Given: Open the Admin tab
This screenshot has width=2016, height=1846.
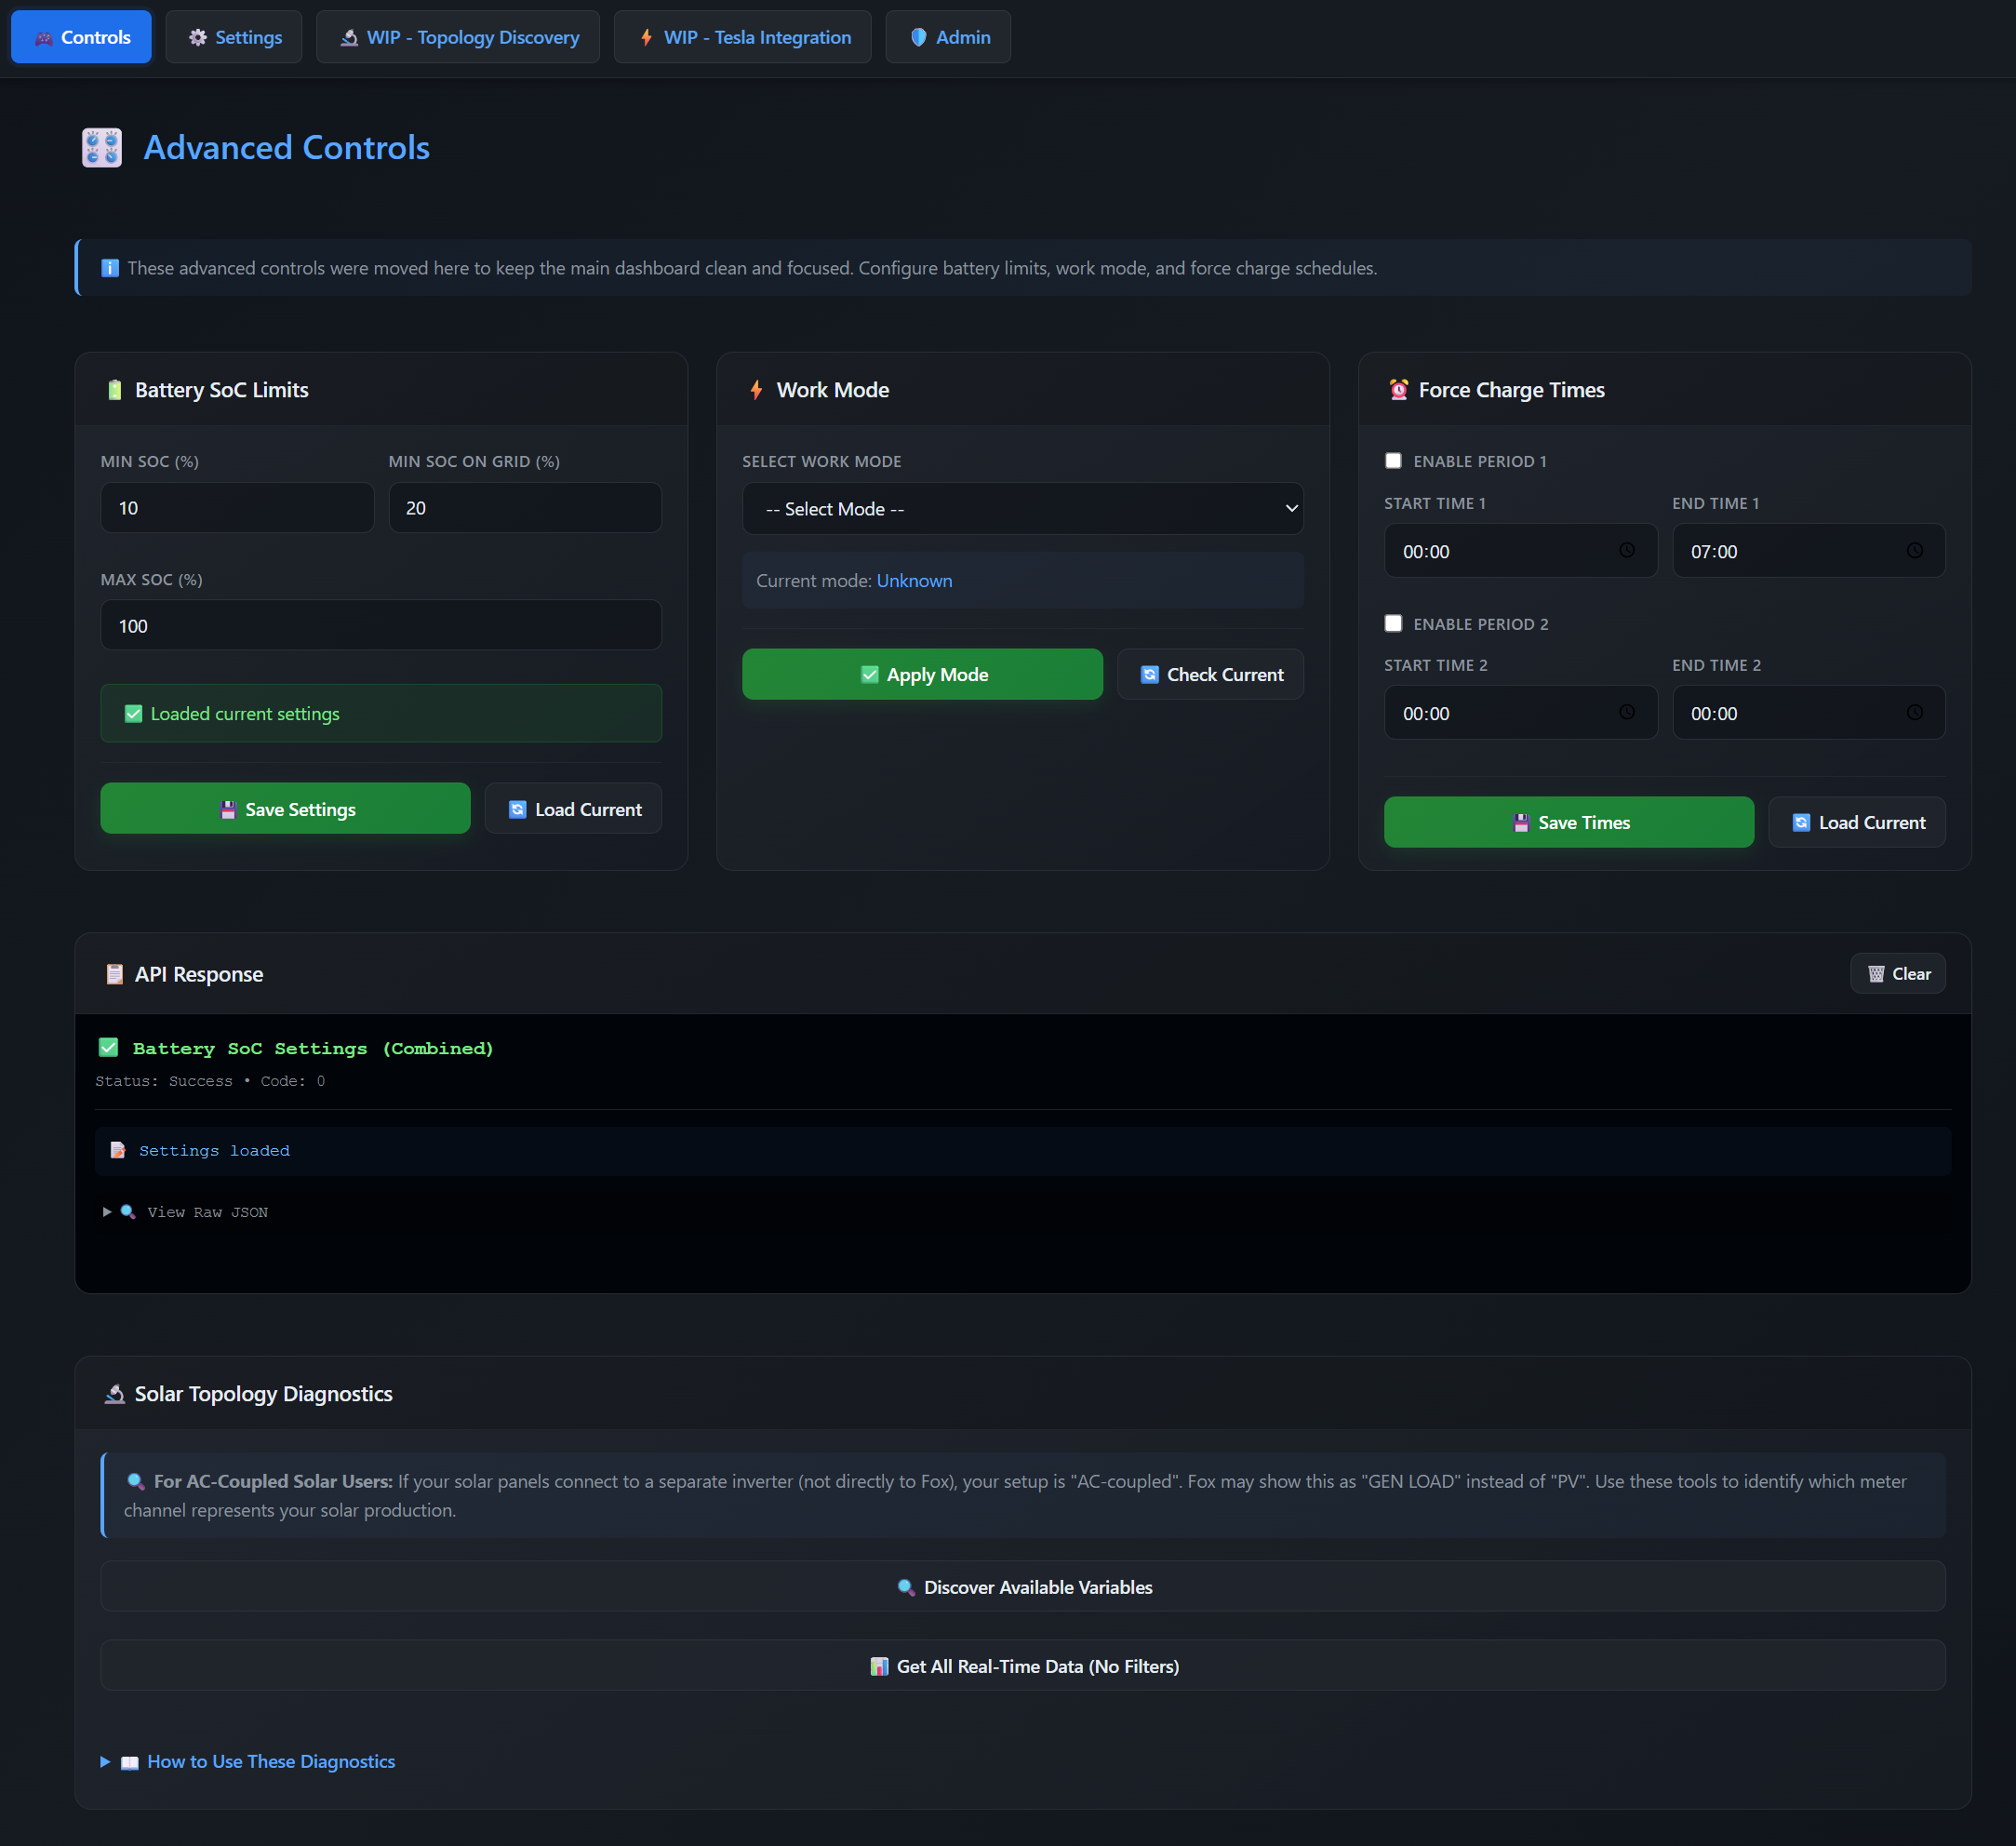Looking at the screenshot, I should coord(948,37).
